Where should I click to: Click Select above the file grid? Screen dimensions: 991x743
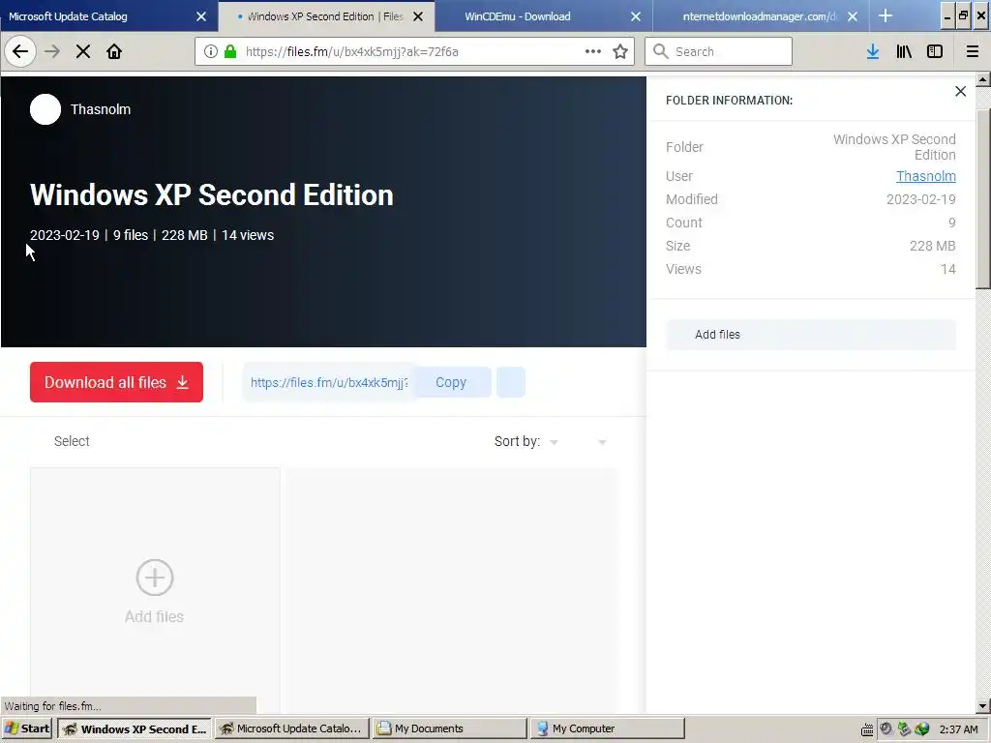point(72,441)
